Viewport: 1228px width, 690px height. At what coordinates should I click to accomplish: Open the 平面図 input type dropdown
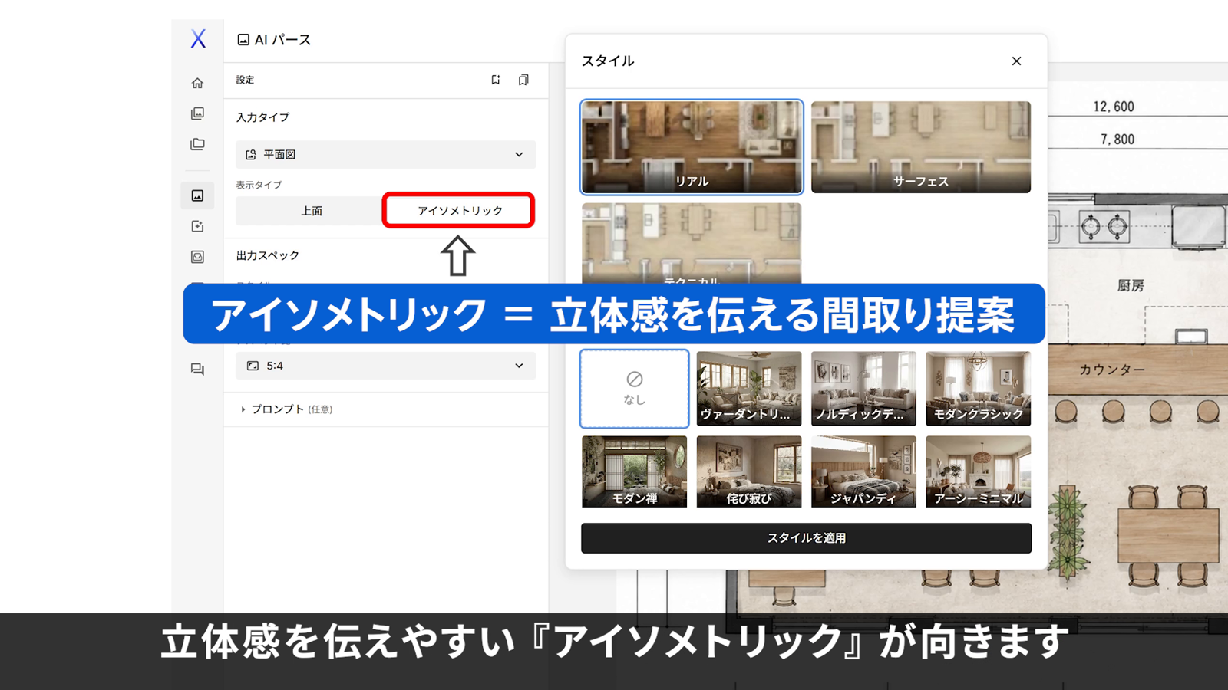click(385, 154)
